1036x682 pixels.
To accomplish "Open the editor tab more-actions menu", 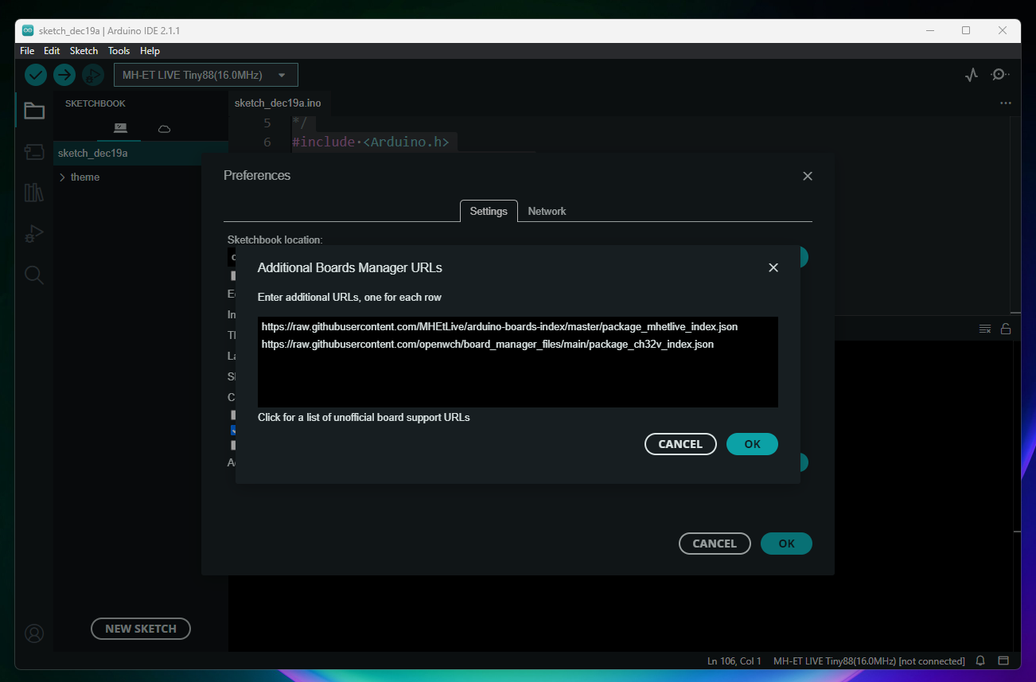I will tap(1006, 103).
